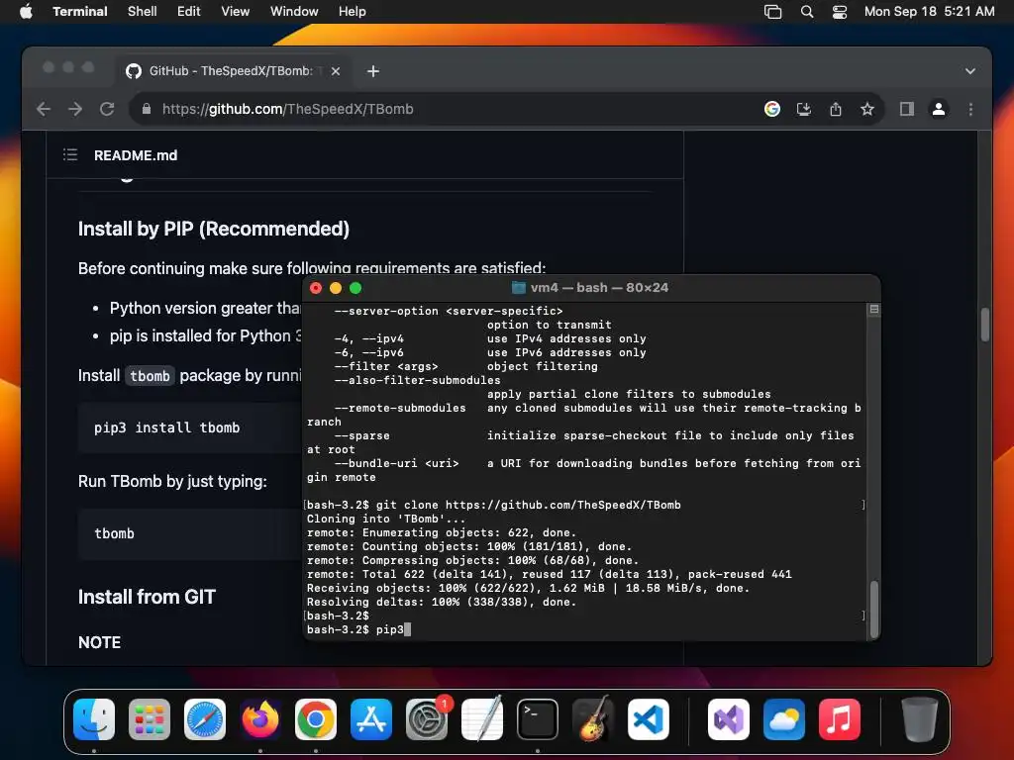The width and height of the screenshot is (1014, 760).
Task: Open Music app from the Dock
Action: (840, 719)
